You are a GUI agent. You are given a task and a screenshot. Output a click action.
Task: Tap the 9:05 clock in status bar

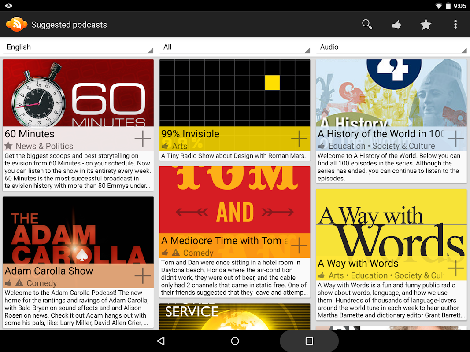click(460, 6)
